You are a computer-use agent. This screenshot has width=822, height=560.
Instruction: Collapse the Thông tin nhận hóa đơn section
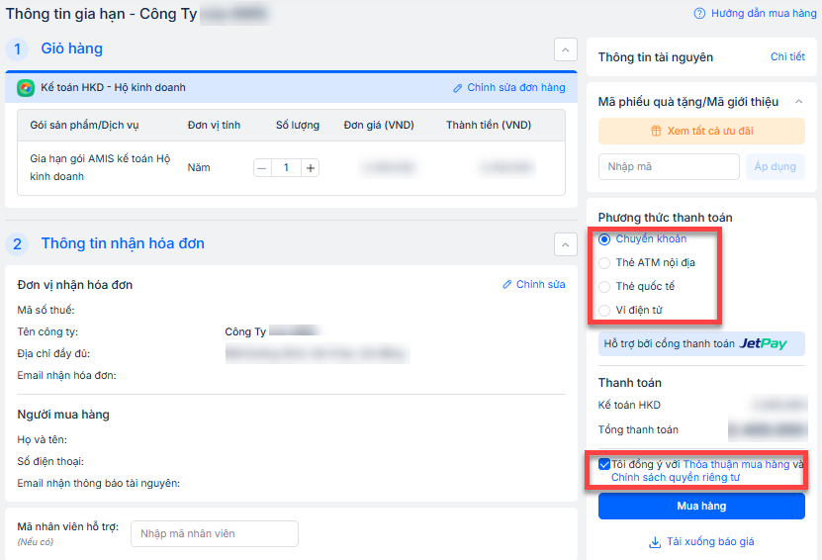(565, 244)
